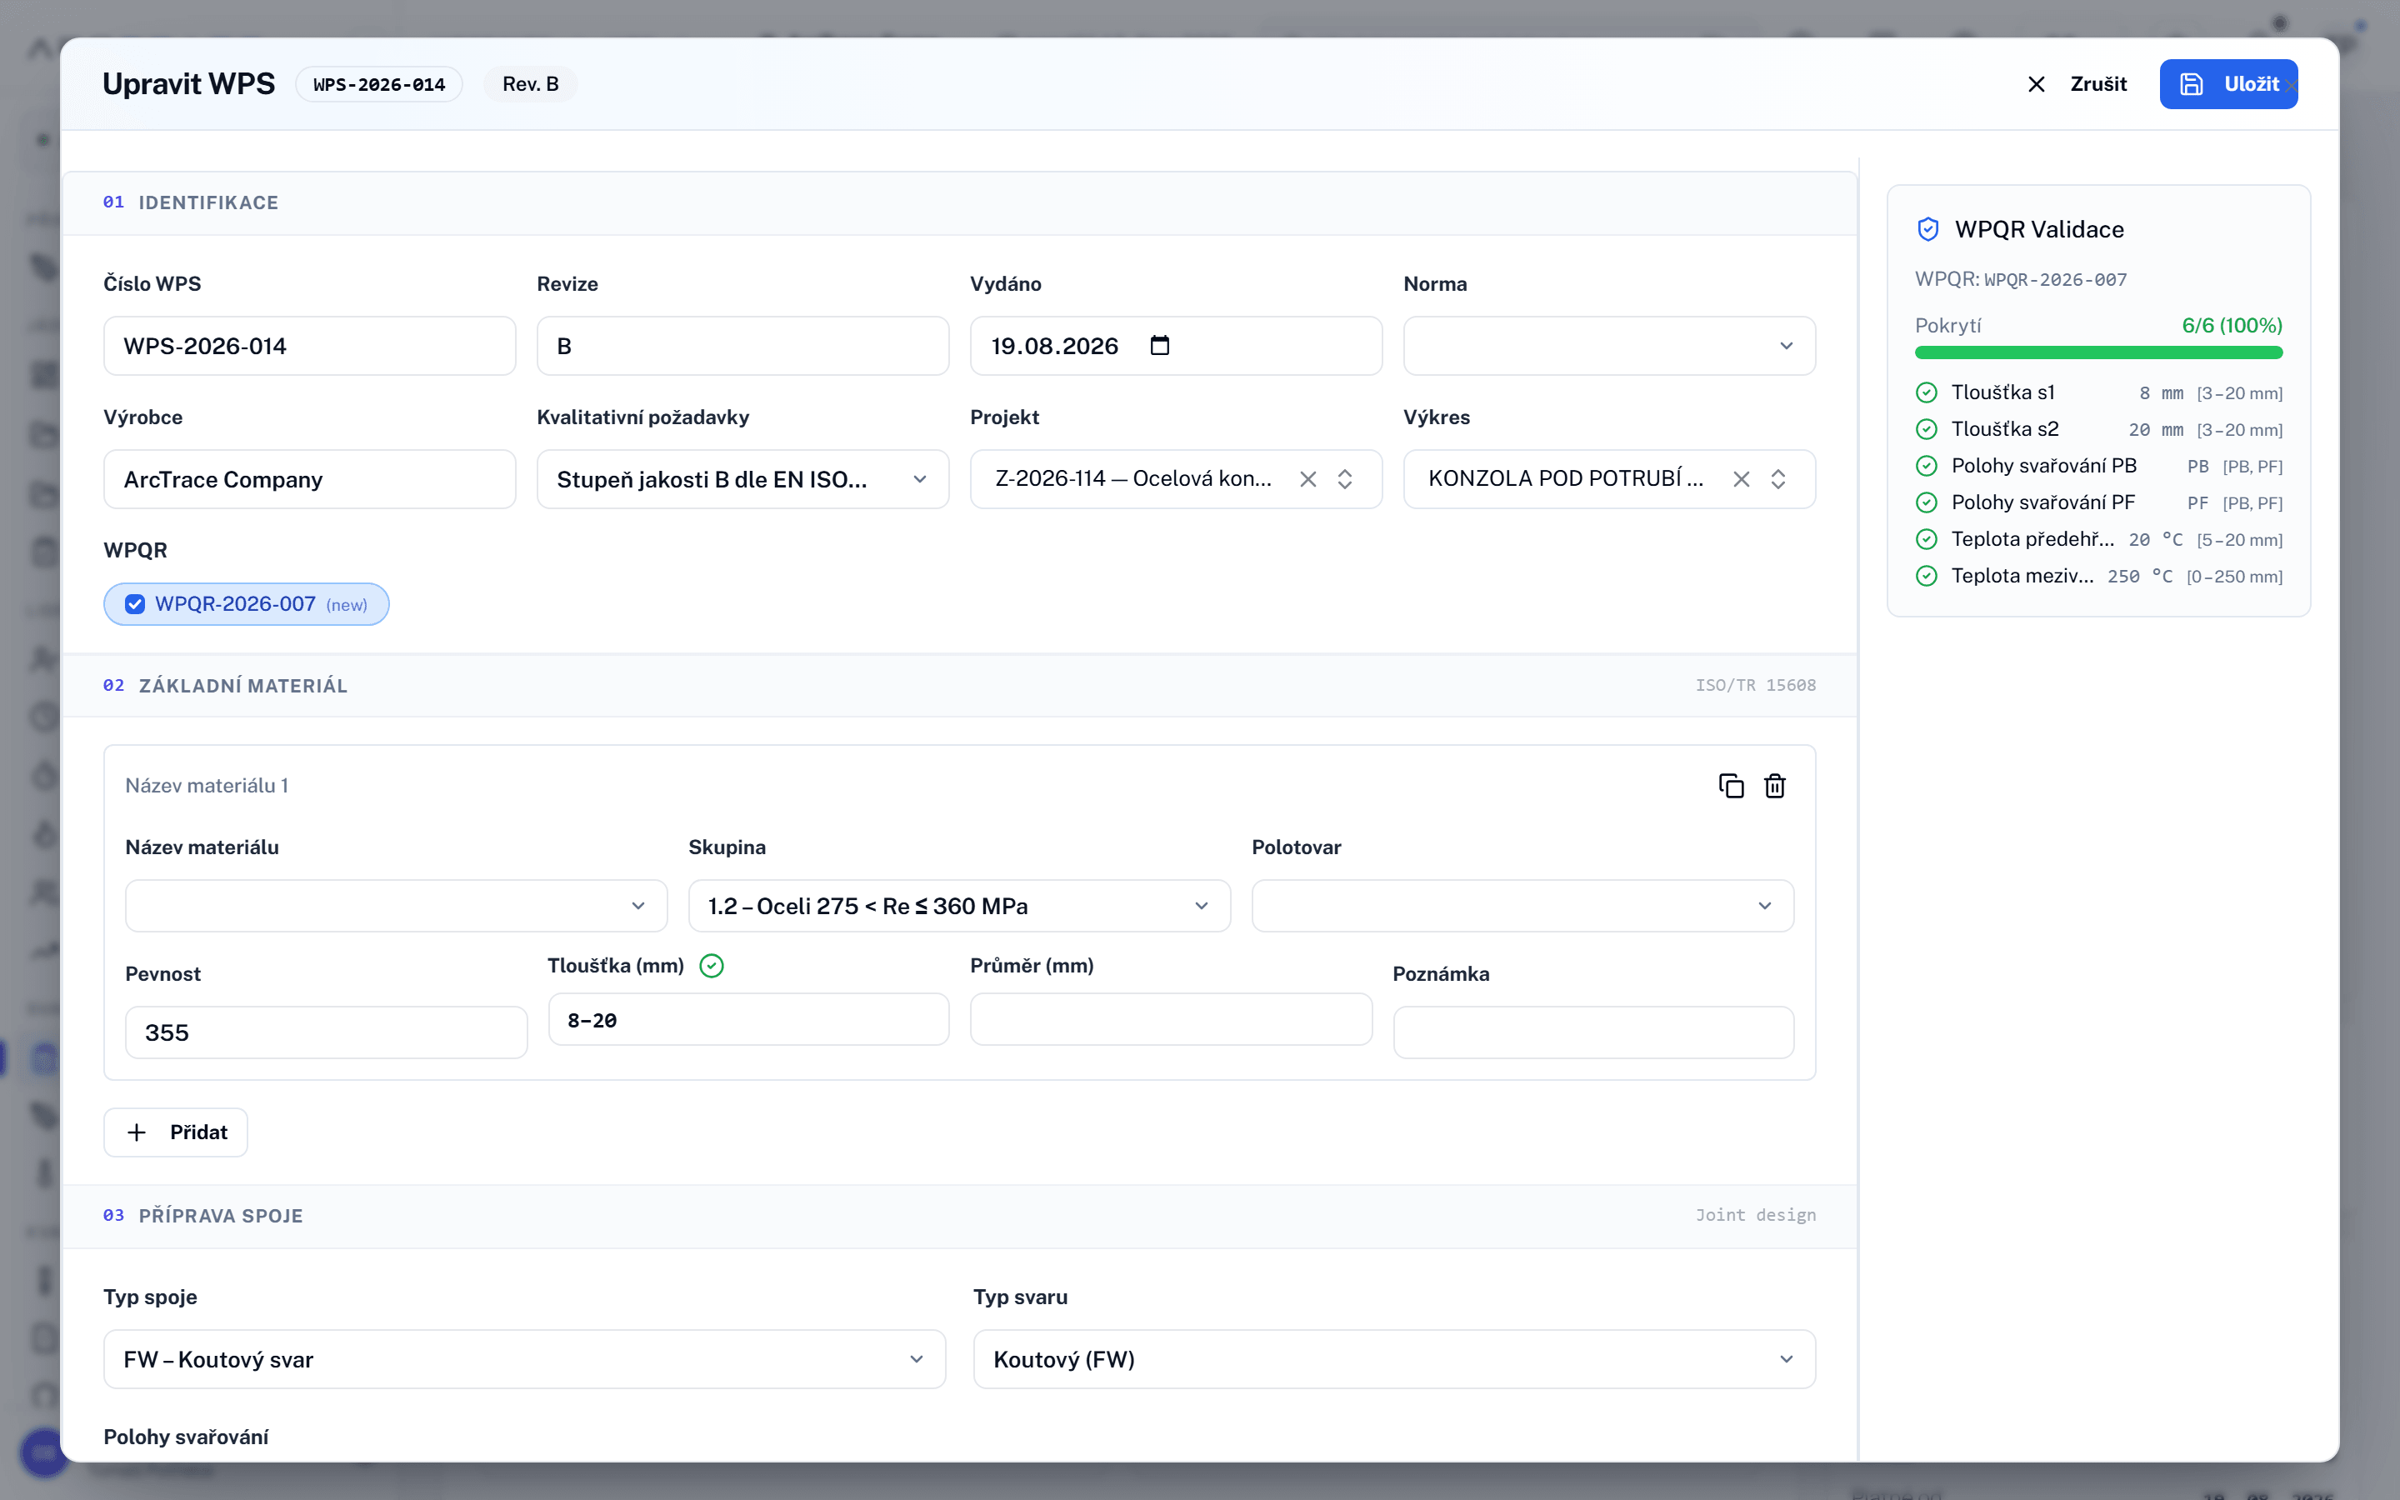2400x1500 pixels.
Task: Open the calendar picker in Vydáno field
Action: click(1159, 345)
